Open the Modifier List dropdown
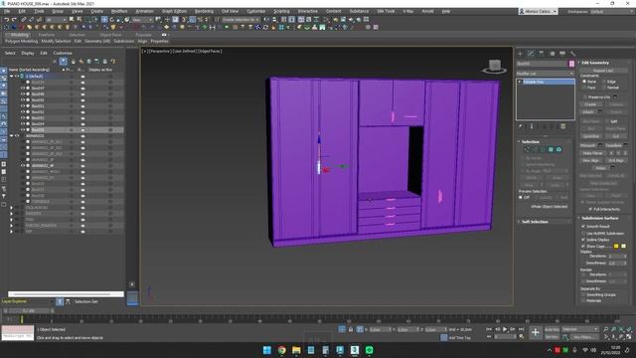Screen dimensions: 636x358 coord(546,74)
